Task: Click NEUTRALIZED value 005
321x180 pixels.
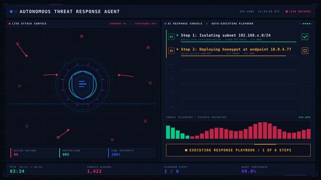Action: tap(66, 154)
